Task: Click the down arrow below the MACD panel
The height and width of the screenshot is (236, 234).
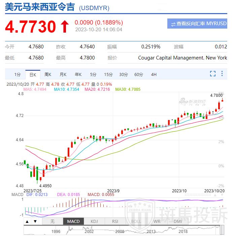Action: tap(35, 221)
